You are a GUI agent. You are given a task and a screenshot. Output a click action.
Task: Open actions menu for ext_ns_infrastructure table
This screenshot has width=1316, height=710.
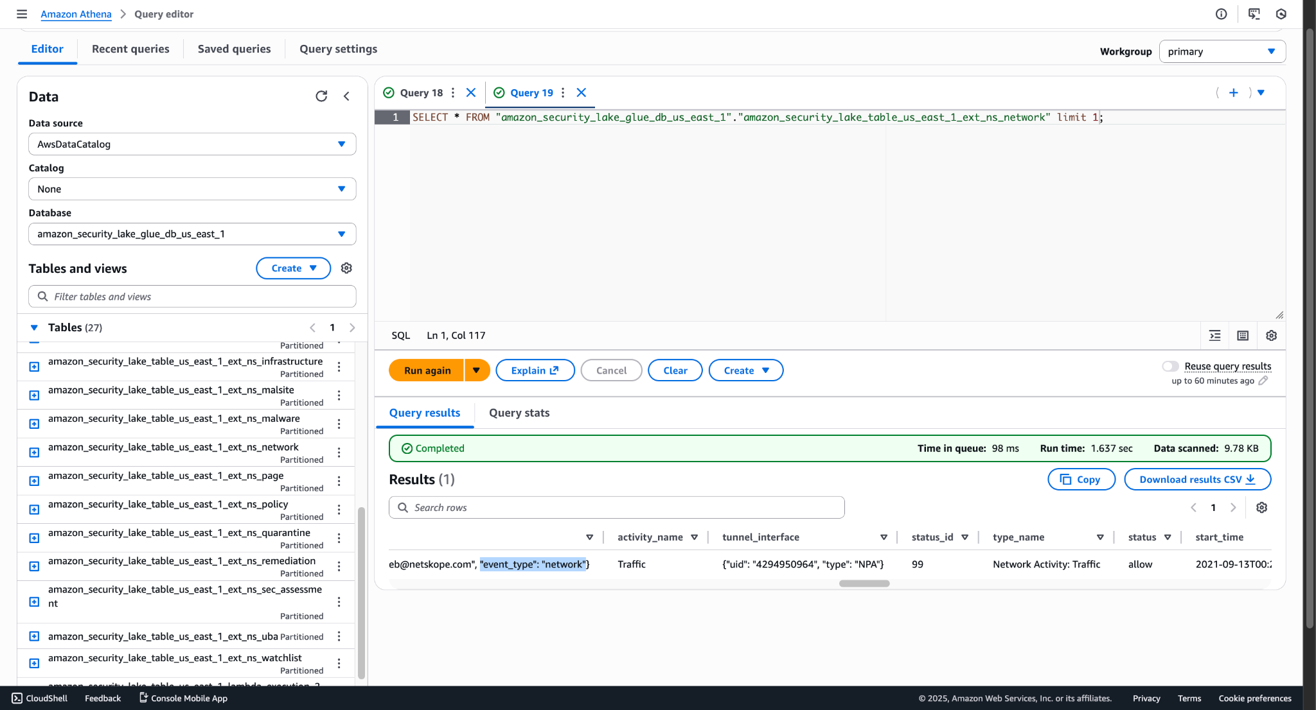[339, 367]
